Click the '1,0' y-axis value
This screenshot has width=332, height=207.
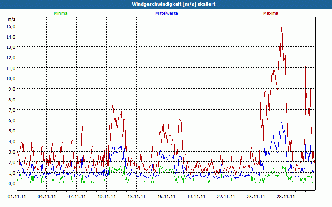(x=12, y=173)
